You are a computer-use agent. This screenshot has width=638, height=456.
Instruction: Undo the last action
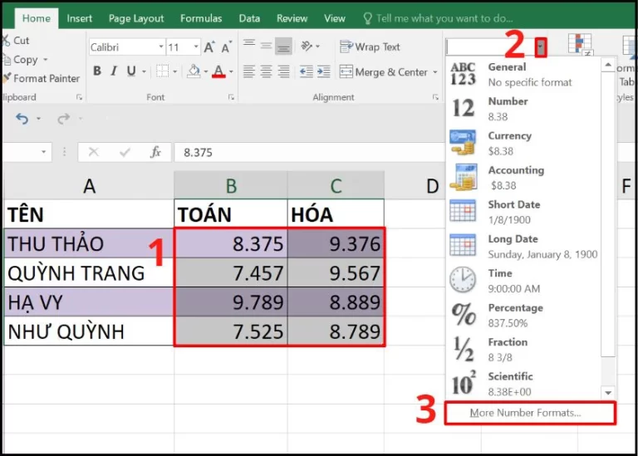click(x=22, y=119)
